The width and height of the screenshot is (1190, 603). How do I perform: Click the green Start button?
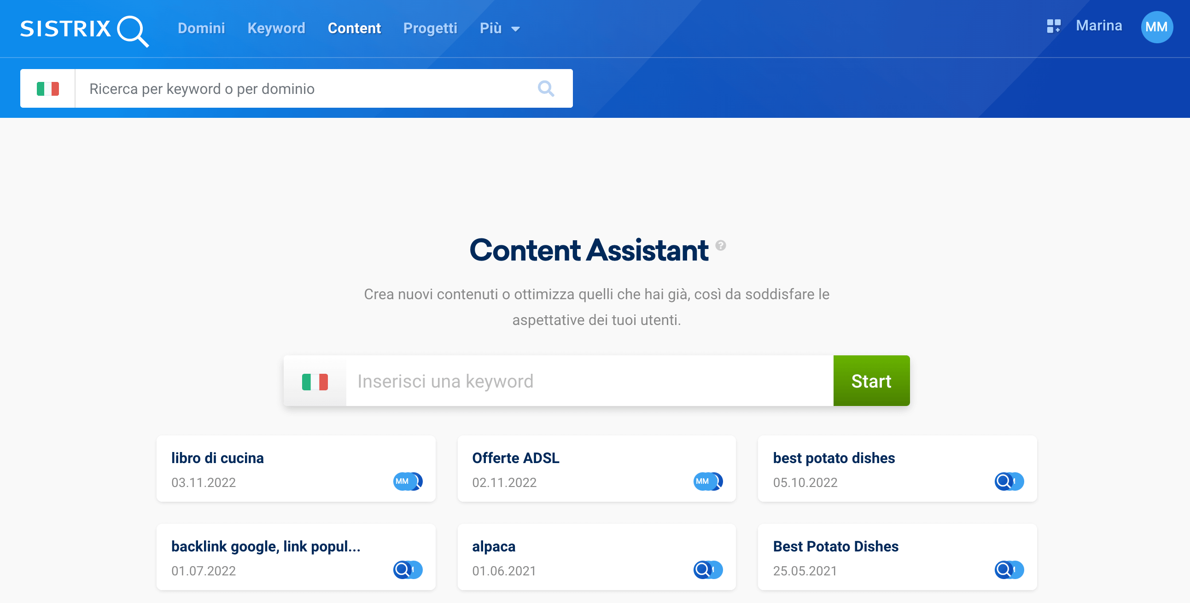coord(871,382)
